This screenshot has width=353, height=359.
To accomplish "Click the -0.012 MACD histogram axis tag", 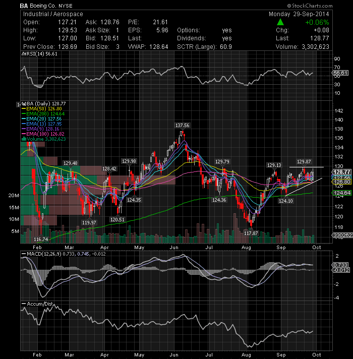I will coord(340,270).
